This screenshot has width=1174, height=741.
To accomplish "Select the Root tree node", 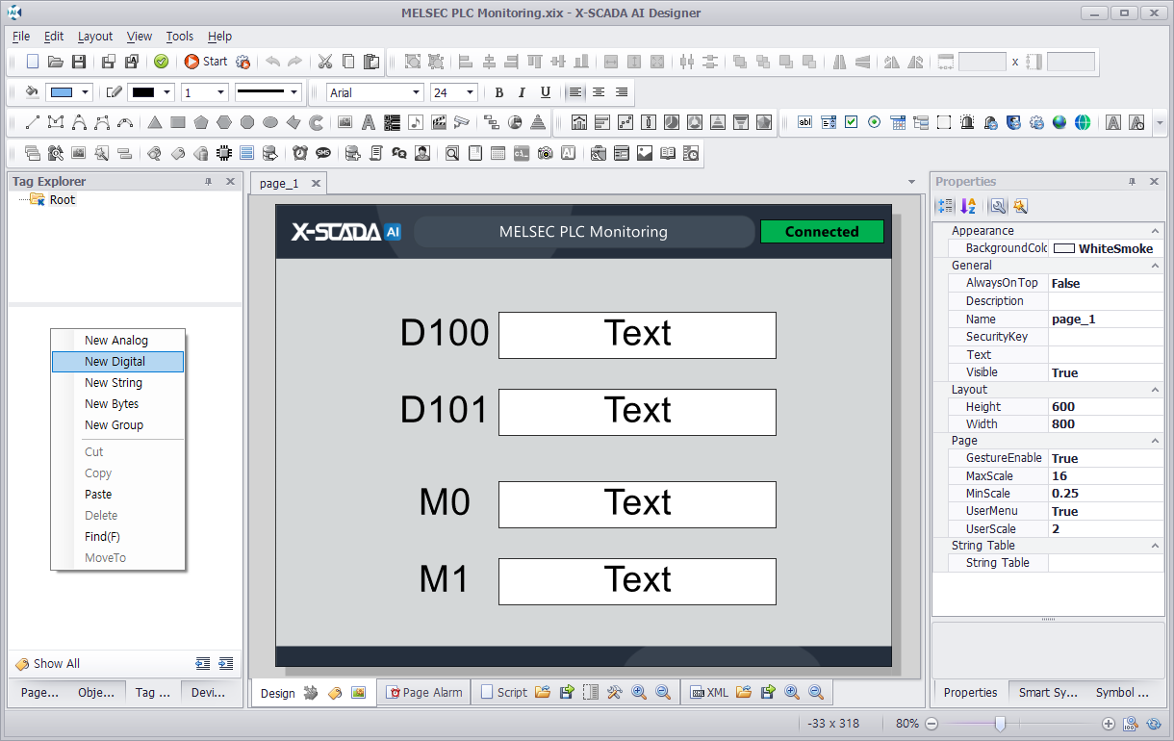I will pyautogui.click(x=62, y=200).
